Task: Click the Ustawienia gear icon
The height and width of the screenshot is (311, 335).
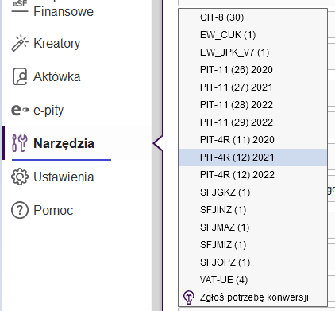Action: tap(20, 177)
